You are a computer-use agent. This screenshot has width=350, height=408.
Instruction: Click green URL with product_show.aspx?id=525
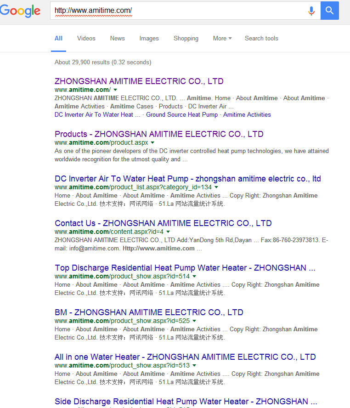(122, 321)
